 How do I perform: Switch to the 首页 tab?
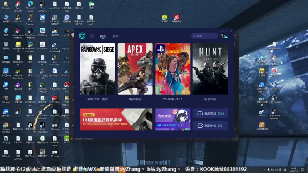103,36
